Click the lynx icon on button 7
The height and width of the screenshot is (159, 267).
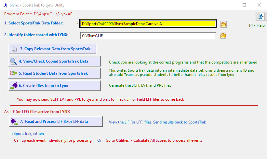click(x=15, y=122)
